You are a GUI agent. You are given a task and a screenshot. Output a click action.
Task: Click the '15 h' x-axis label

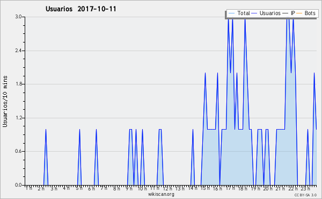tap(205, 188)
